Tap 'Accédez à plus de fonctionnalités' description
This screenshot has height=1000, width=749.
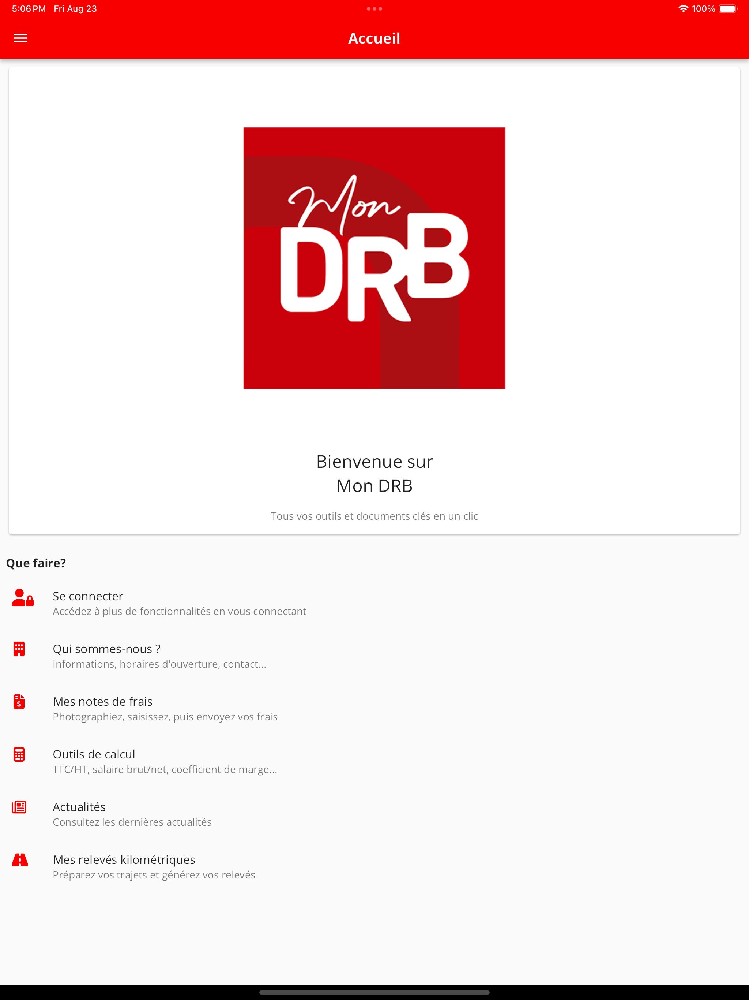(179, 611)
